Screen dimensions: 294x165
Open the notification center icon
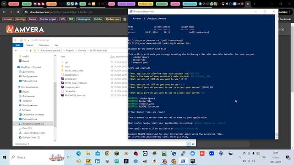pyautogui.click(x=288, y=157)
